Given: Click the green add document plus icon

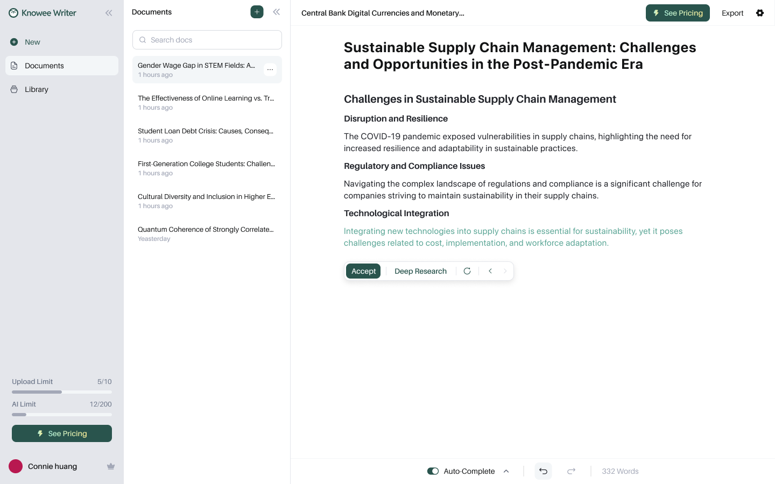Looking at the screenshot, I should click(x=257, y=12).
